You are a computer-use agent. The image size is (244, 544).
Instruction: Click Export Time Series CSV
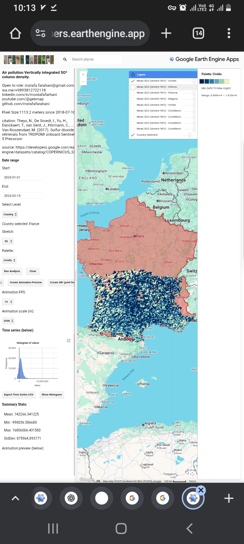tap(19, 395)
